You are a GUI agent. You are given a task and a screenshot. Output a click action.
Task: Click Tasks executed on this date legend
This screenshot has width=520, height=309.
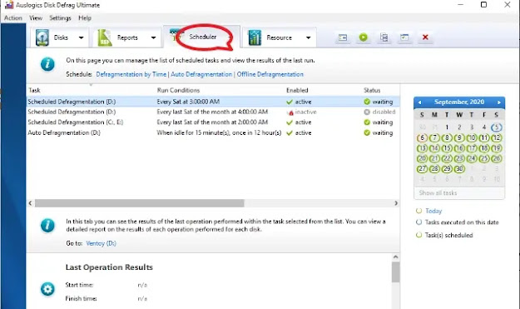point(462,222)
